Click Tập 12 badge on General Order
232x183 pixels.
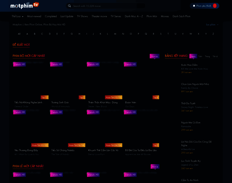(x=45, y=97)
